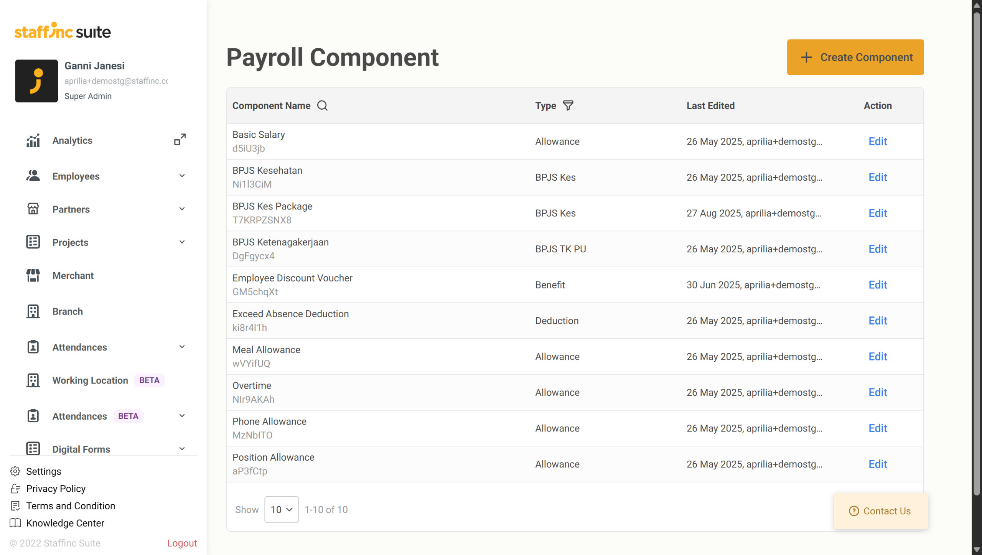Screen dimensions: 982x555
Task: Click the Working Location sidebar icon
Action: 33,380
